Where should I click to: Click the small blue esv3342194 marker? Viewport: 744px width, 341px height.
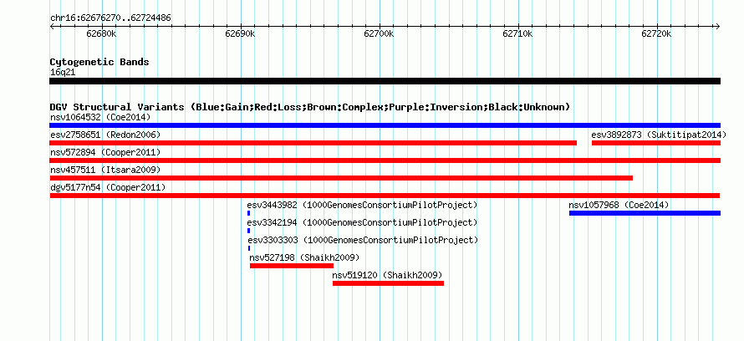248,231
